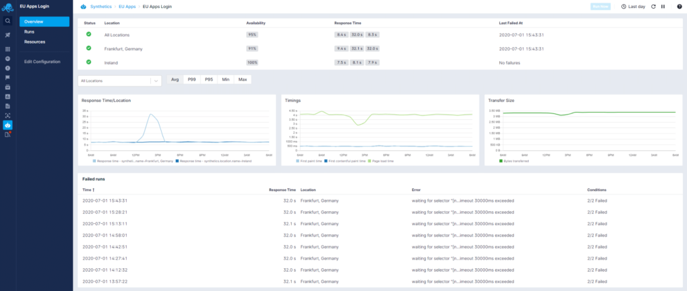Click the grid apps icon in sidebar
687x291 pixels.
click(7, 49)
